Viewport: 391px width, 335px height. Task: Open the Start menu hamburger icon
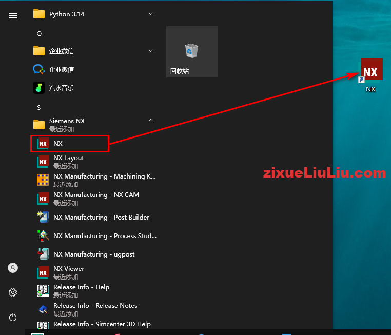click(13, 16)
